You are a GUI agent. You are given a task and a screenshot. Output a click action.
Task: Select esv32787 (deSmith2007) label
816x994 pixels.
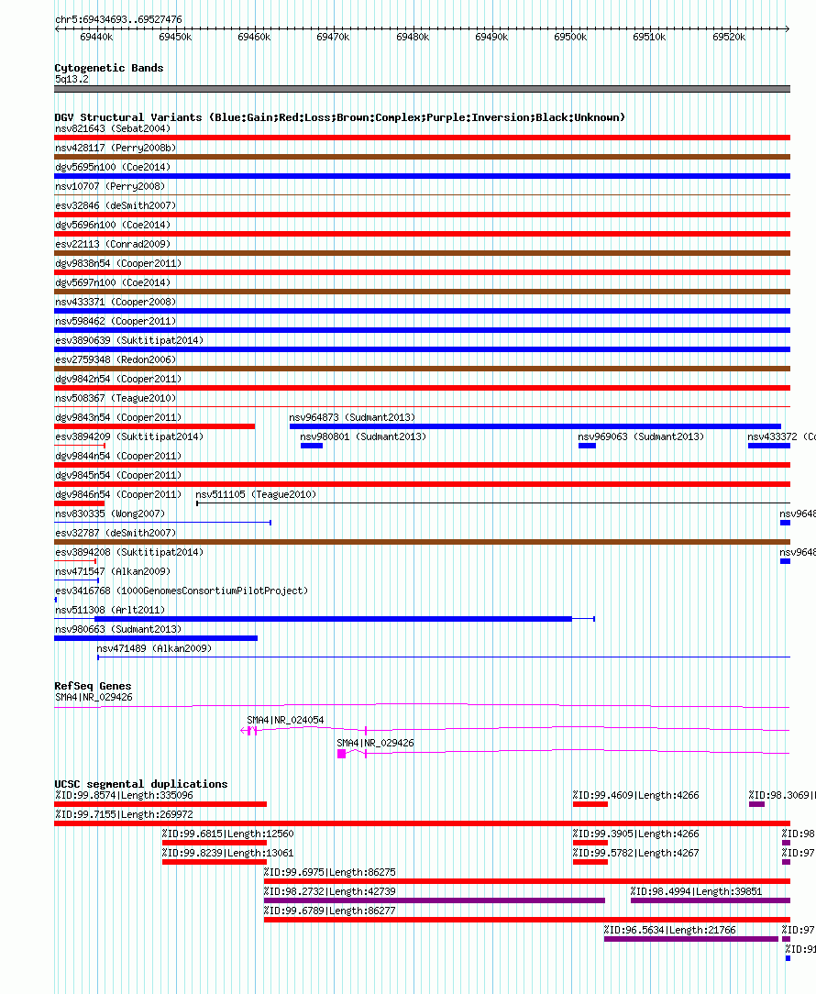[116, 533]
